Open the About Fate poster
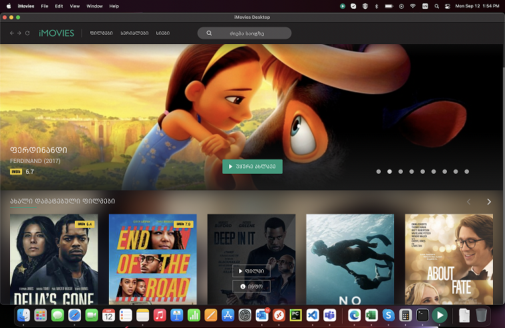505x328 pixels. click(x=449, y=259)
